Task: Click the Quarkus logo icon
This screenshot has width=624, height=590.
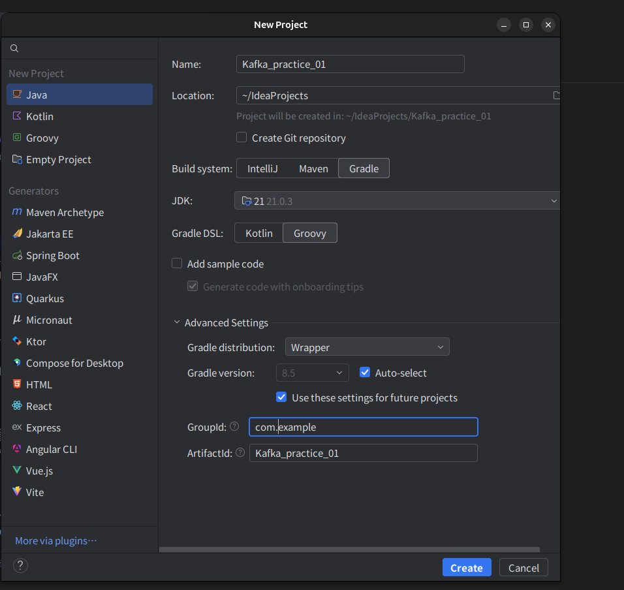Action: pos(17,298)
